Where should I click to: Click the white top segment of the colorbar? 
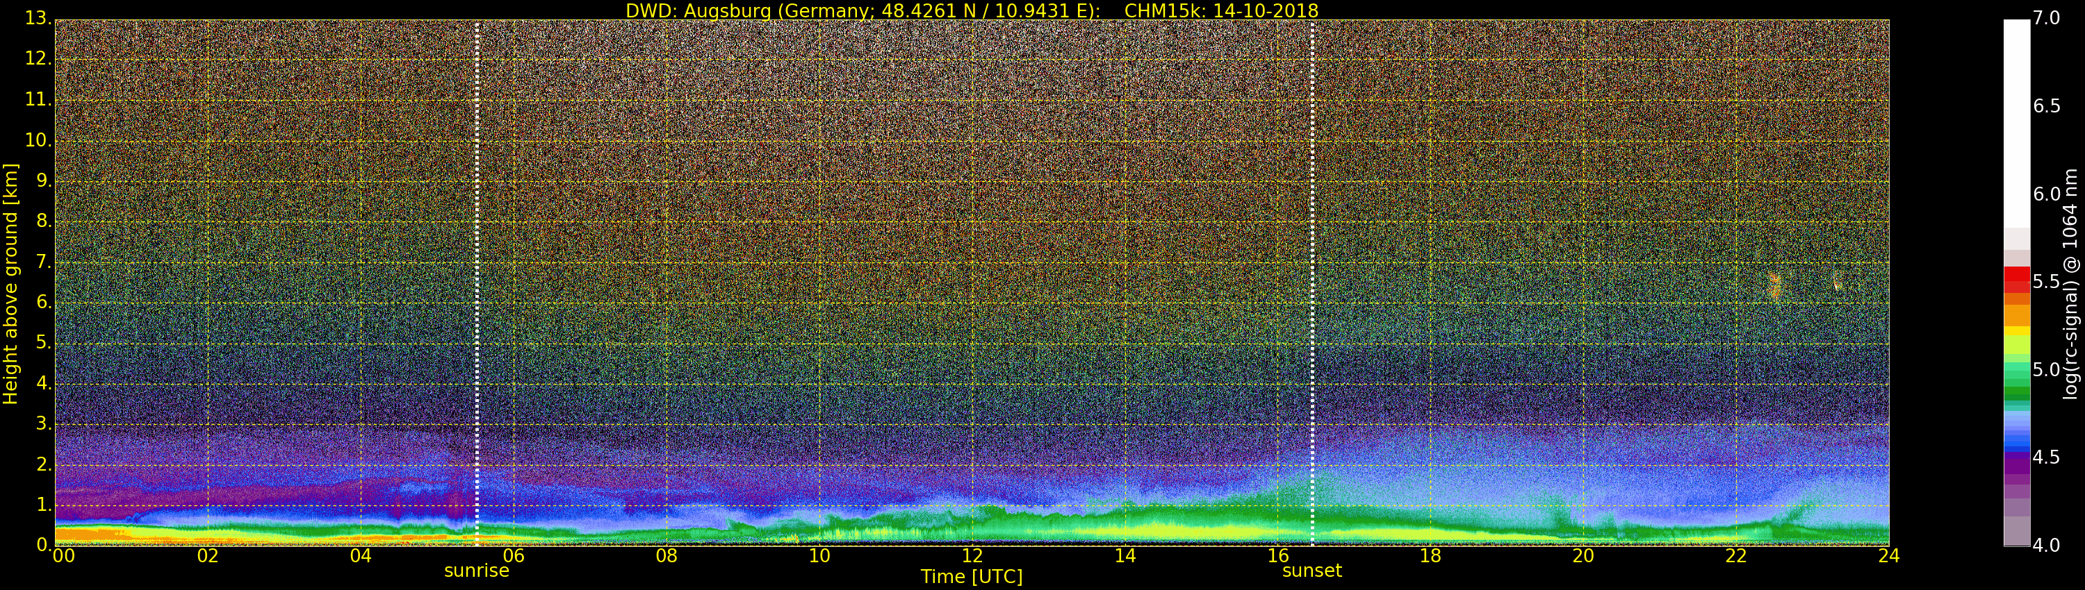pos(2016,123)
